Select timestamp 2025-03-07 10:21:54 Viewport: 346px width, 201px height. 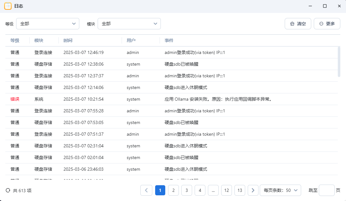pos(83,99)
